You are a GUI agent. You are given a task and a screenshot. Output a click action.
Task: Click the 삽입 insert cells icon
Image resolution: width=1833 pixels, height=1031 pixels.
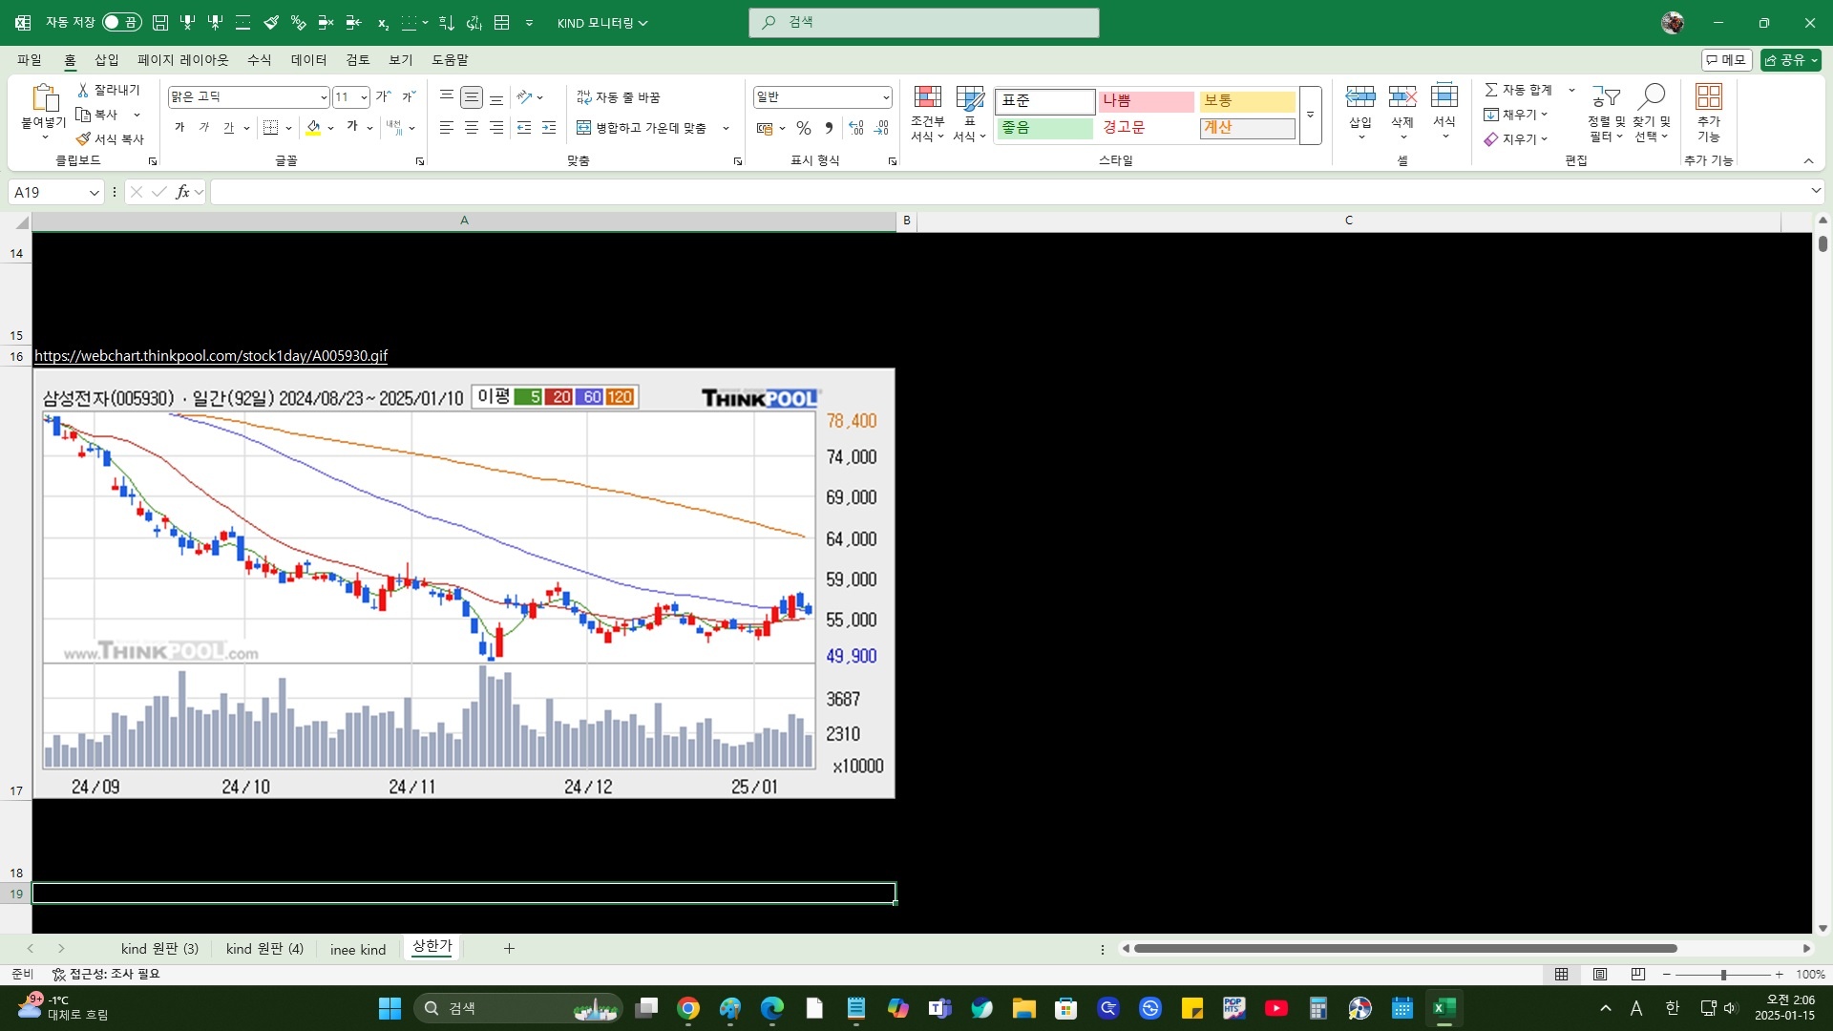[1360, 96]
